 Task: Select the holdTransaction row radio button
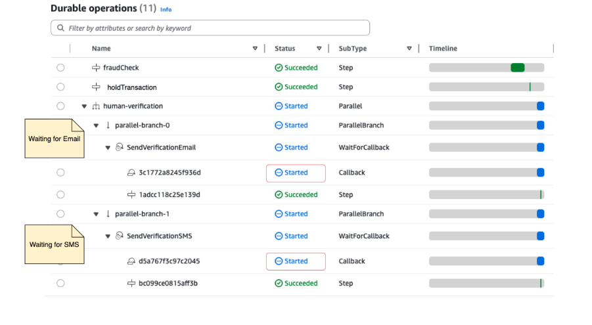click(60, 87)
